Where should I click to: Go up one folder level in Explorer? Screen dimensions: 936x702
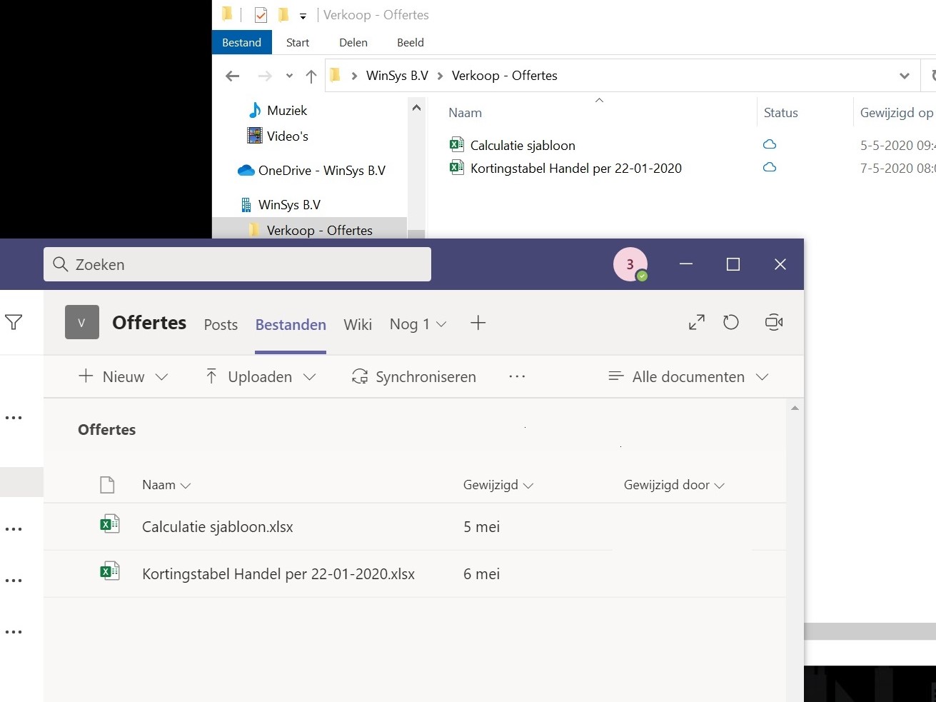tap(311, 76)
